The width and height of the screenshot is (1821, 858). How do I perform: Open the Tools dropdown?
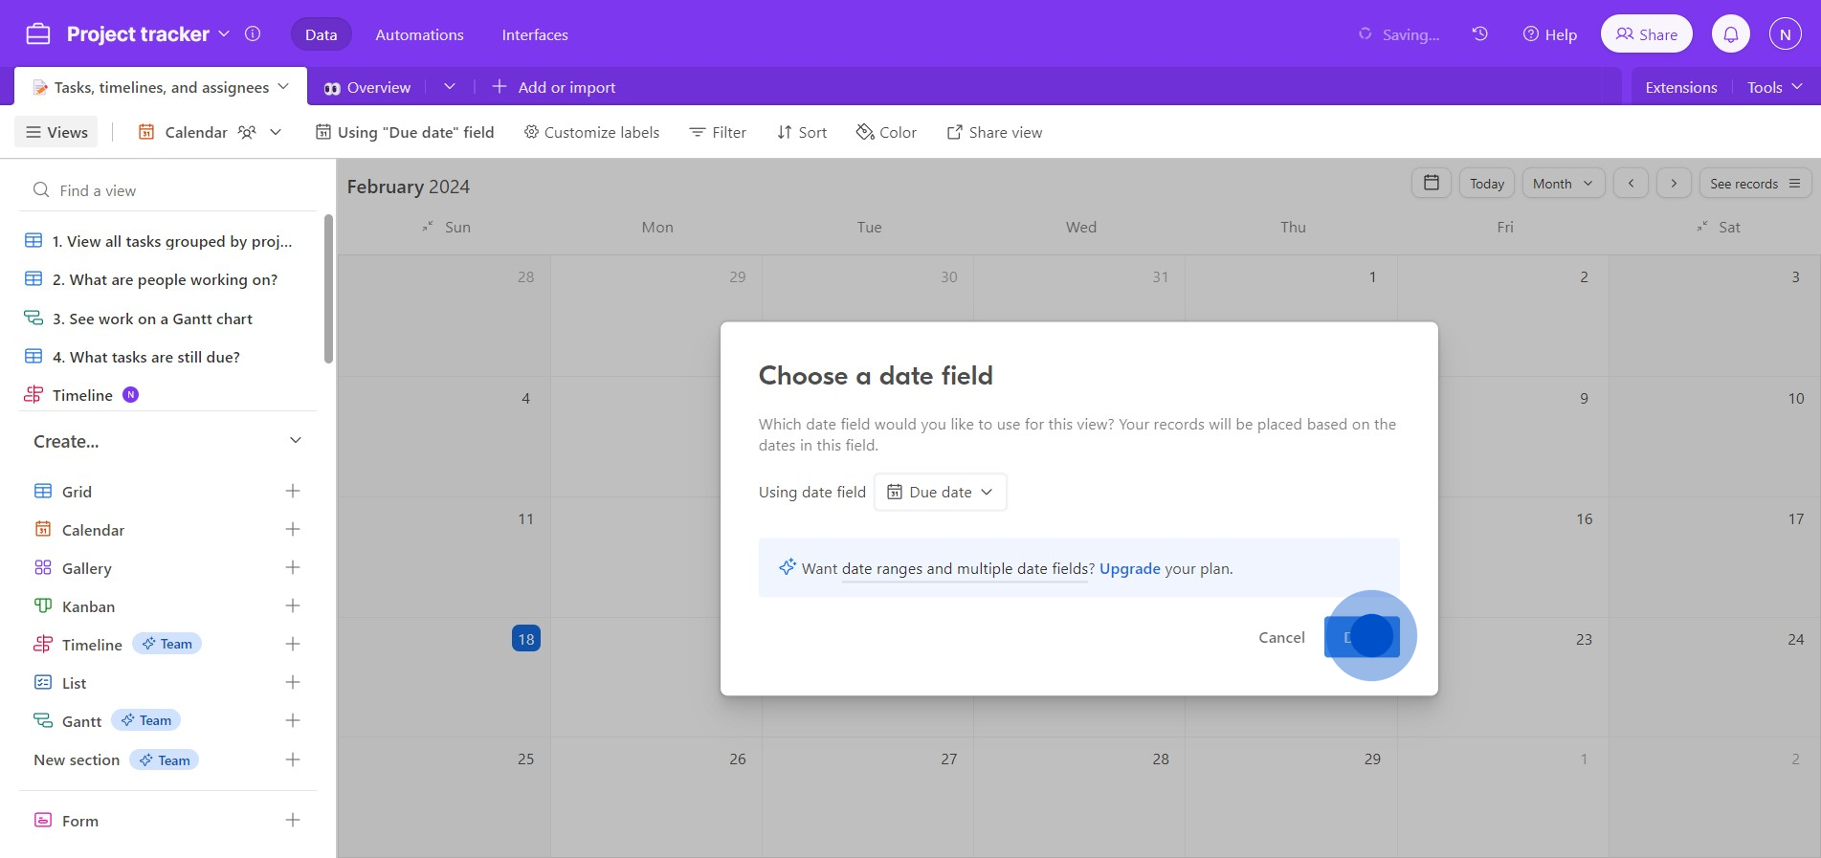pyautogui.click(x=1775, y=87)
